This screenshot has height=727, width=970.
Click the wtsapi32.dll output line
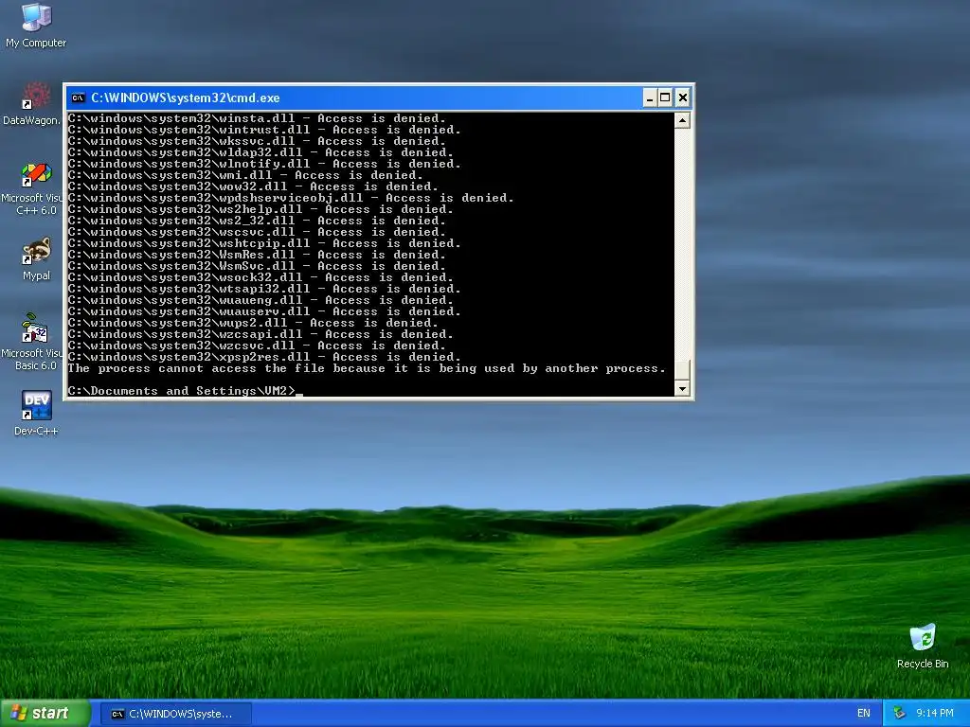click(264, 289)
